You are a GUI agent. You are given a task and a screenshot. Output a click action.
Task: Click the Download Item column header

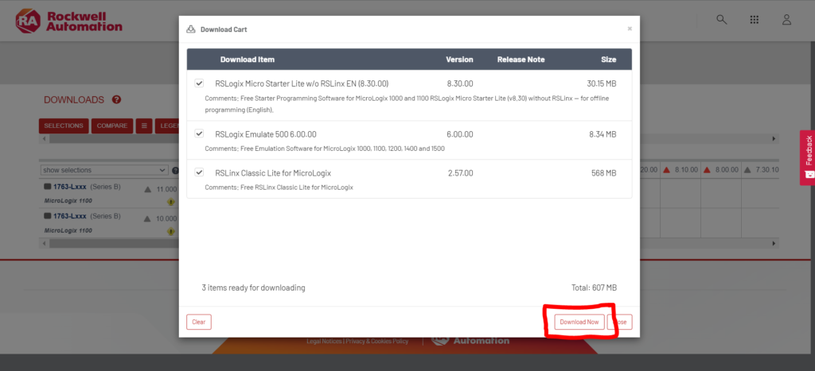248,60
